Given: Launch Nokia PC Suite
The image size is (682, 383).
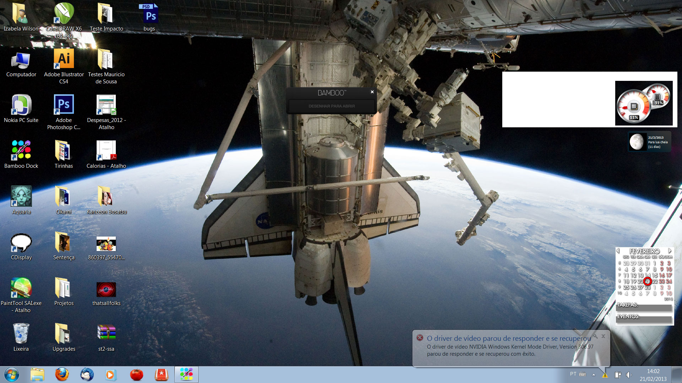Looking at the screenshot, I should point(21,109).
